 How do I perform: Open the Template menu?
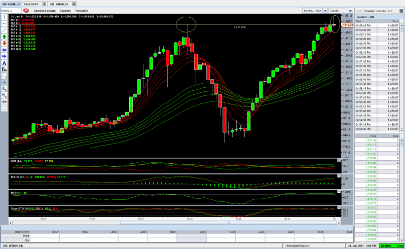click(82, 11)
